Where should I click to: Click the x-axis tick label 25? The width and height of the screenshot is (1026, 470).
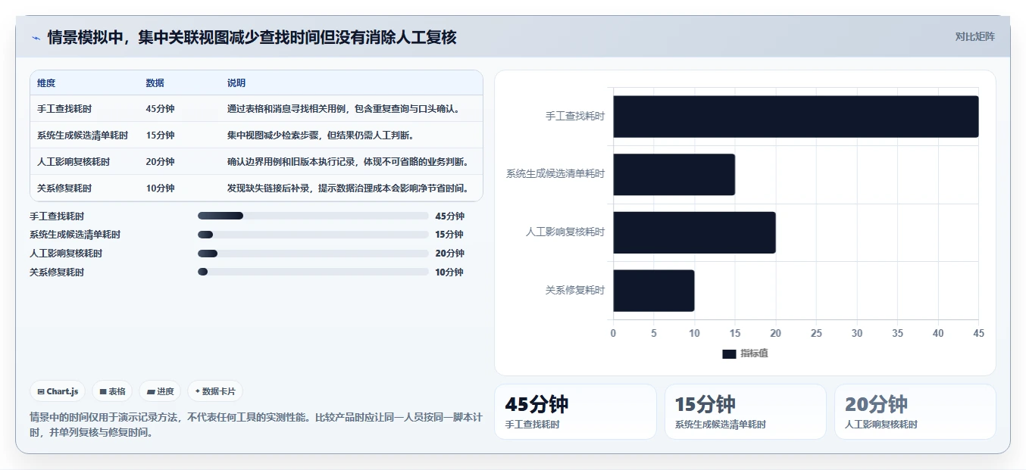816,333
